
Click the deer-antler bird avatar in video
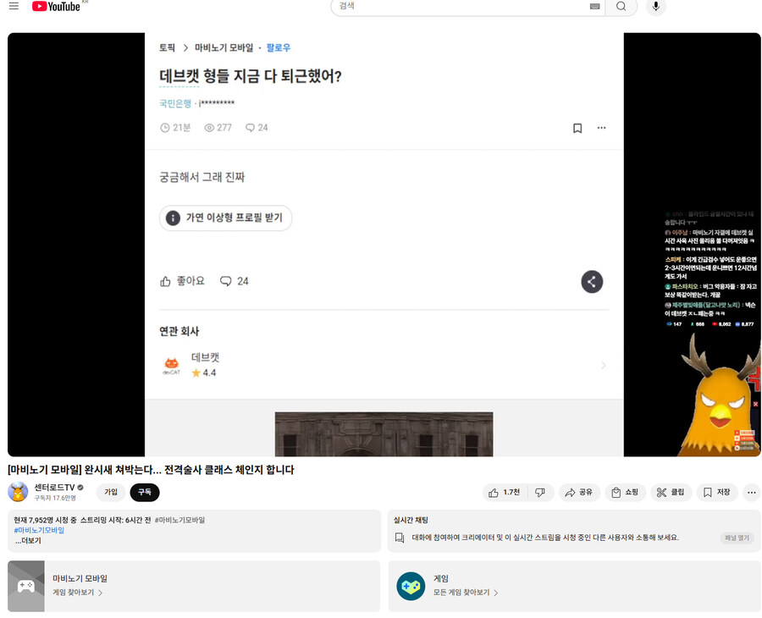point(721,399)
